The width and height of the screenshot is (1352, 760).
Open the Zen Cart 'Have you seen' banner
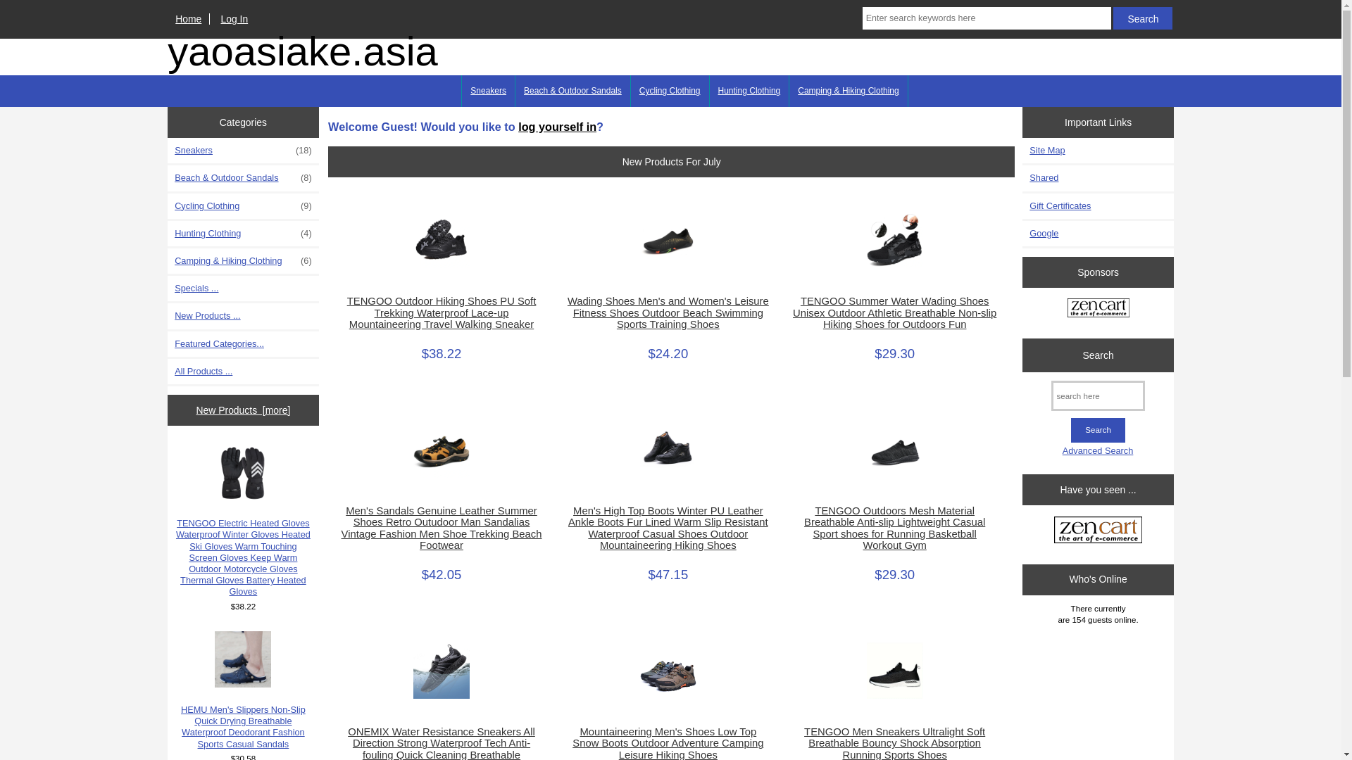1098,530
